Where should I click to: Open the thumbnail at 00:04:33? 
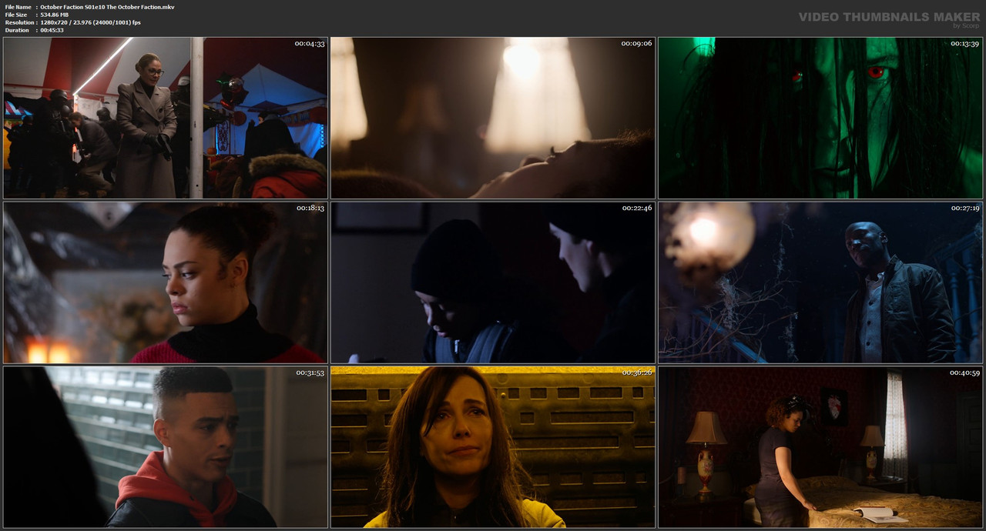[x=166, y=118]
